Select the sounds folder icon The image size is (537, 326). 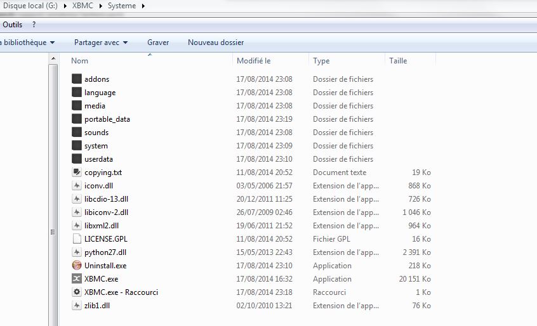coord(77,132)
